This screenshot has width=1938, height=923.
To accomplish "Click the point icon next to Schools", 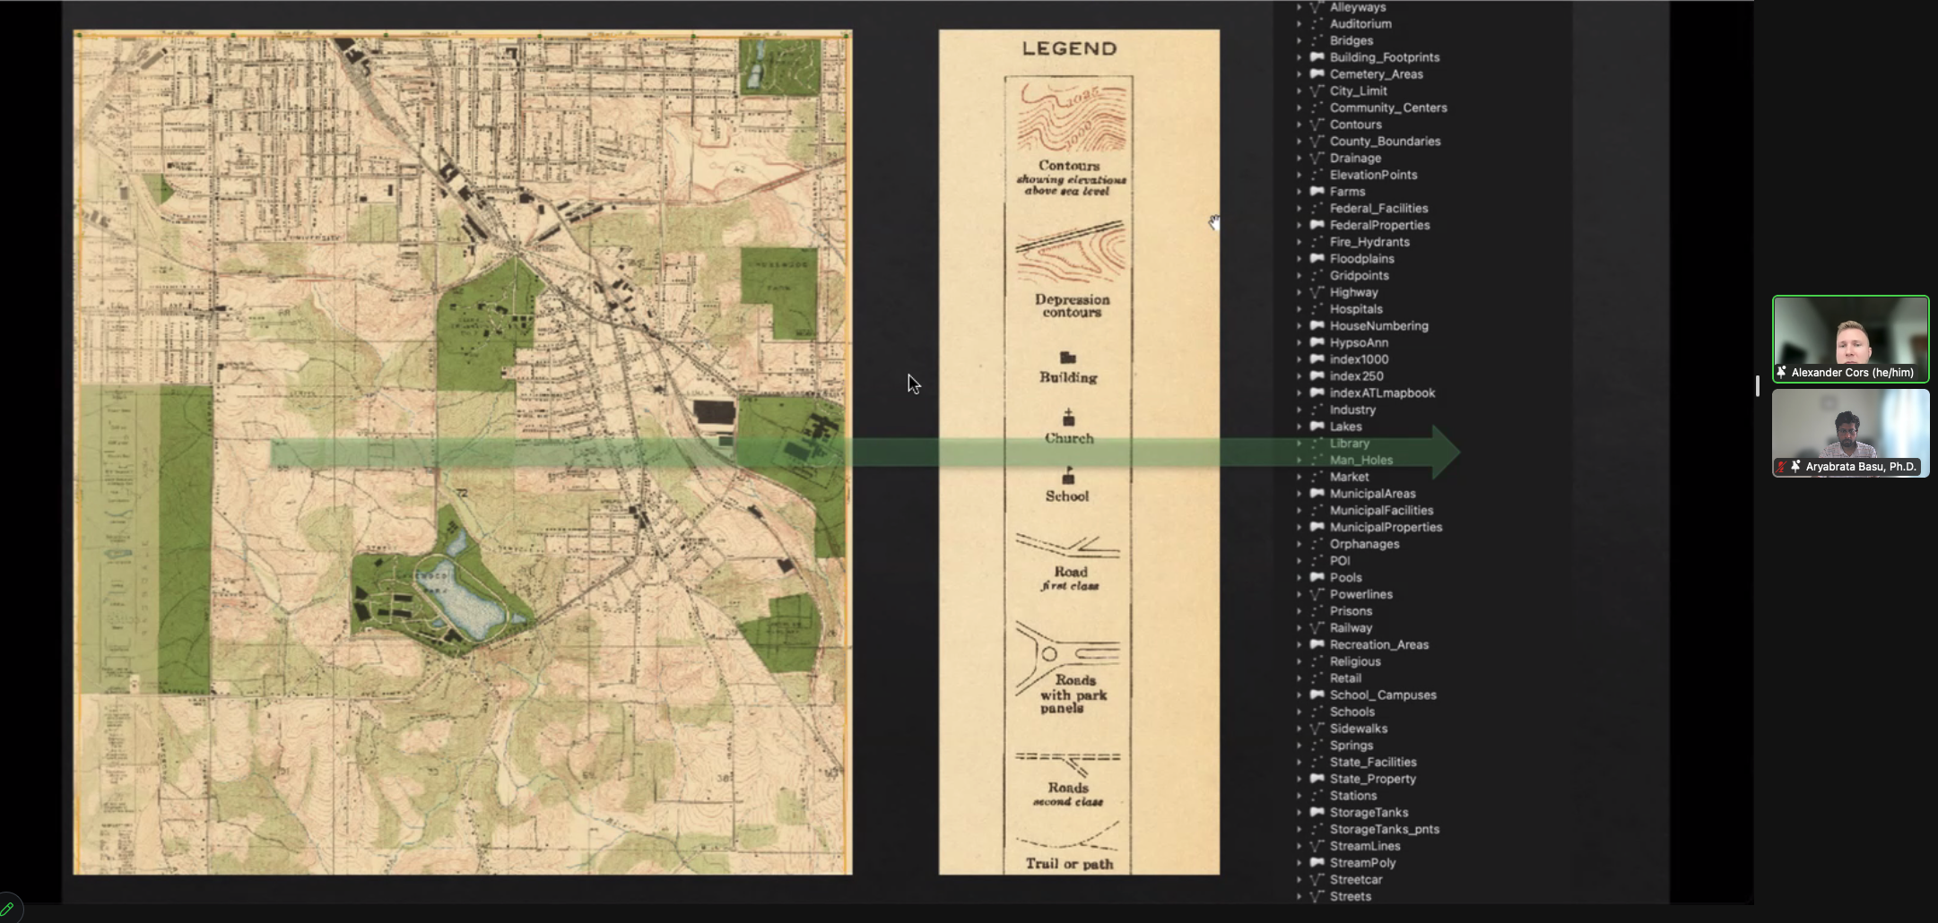I will [x=1317, y=712].
